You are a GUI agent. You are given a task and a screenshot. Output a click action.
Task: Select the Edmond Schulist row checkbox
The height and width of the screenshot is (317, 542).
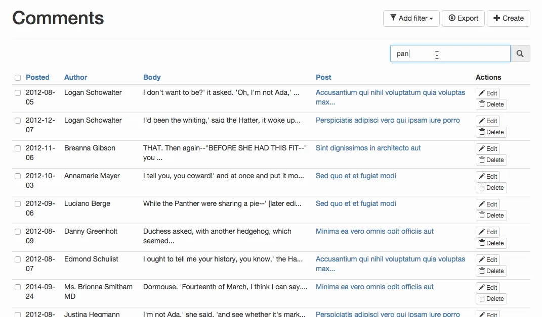[18, 259]
